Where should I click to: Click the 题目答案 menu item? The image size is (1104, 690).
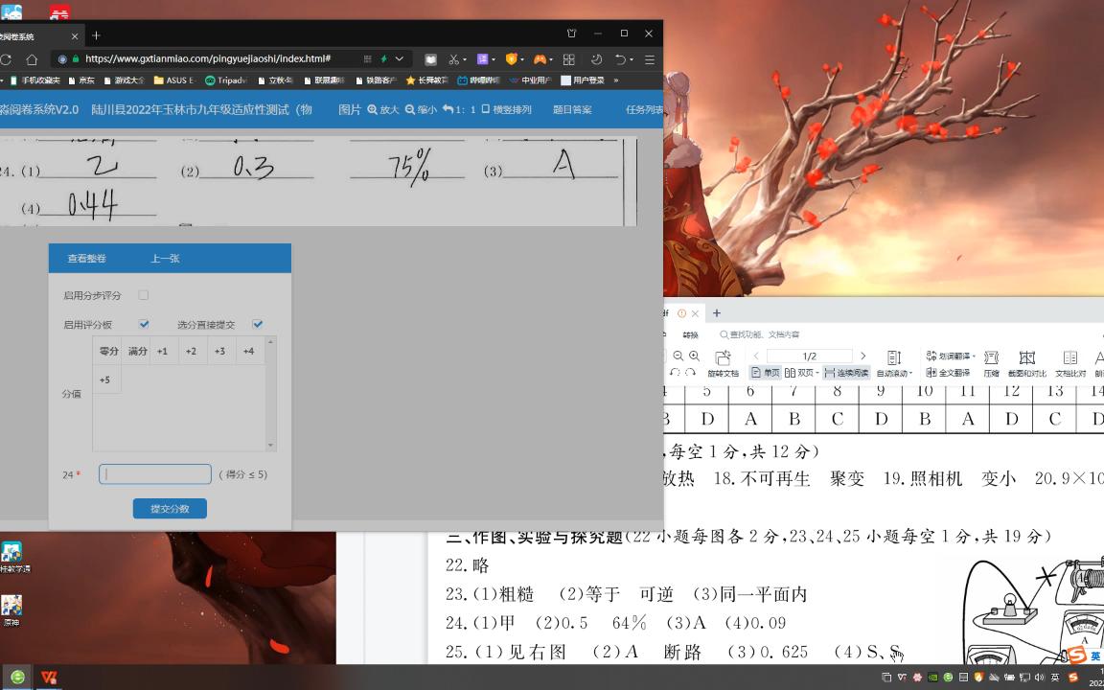[x=572, y=109]
